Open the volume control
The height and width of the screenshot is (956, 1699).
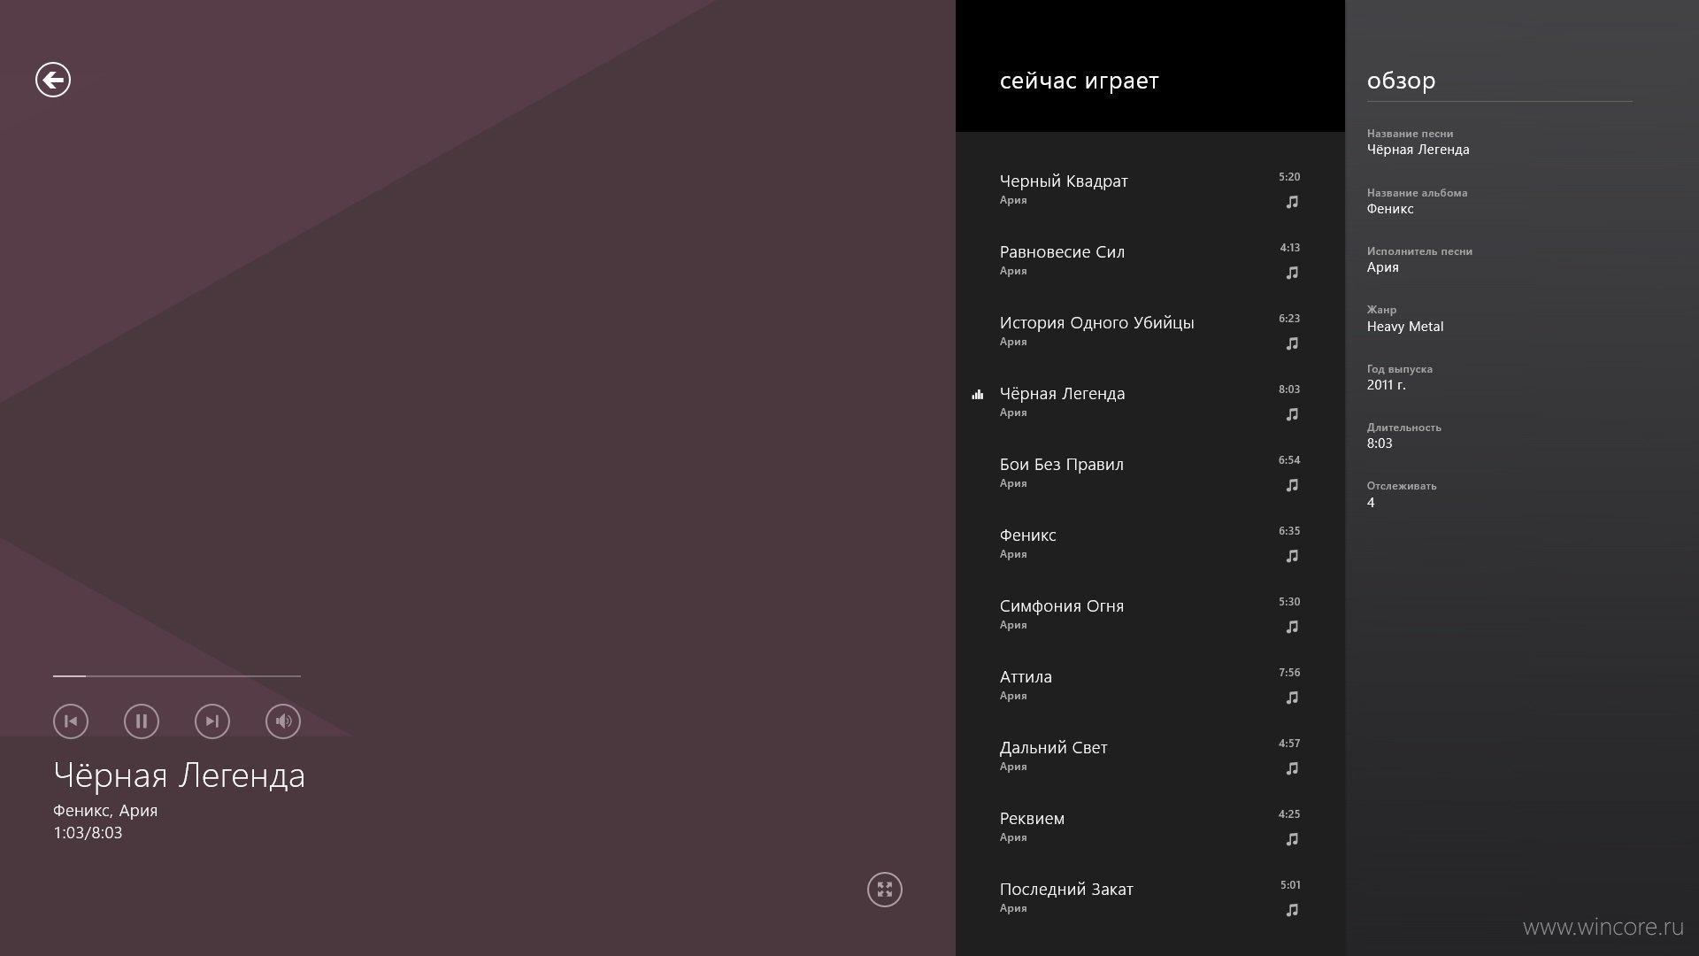click(283, 721)
